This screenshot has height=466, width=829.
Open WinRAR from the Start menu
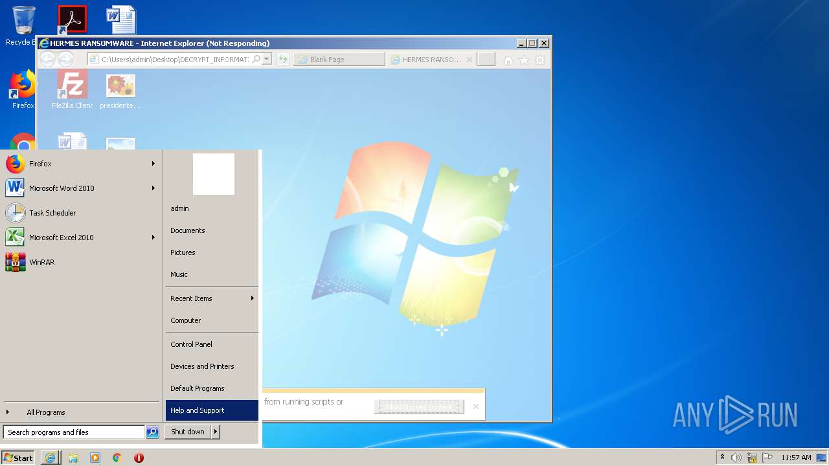[80, 262]
